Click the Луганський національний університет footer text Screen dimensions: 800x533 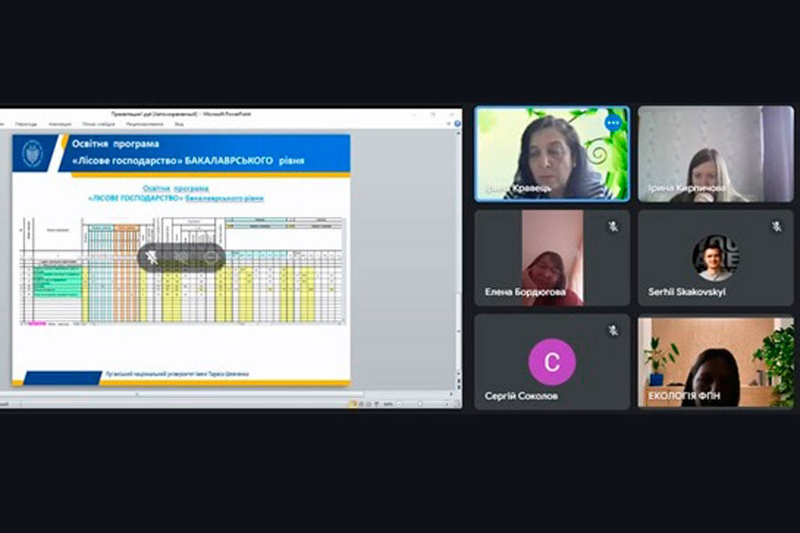(177, 374)
